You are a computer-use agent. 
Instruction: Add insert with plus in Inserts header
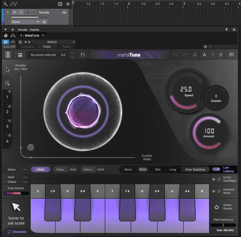[x=13, y=30]
